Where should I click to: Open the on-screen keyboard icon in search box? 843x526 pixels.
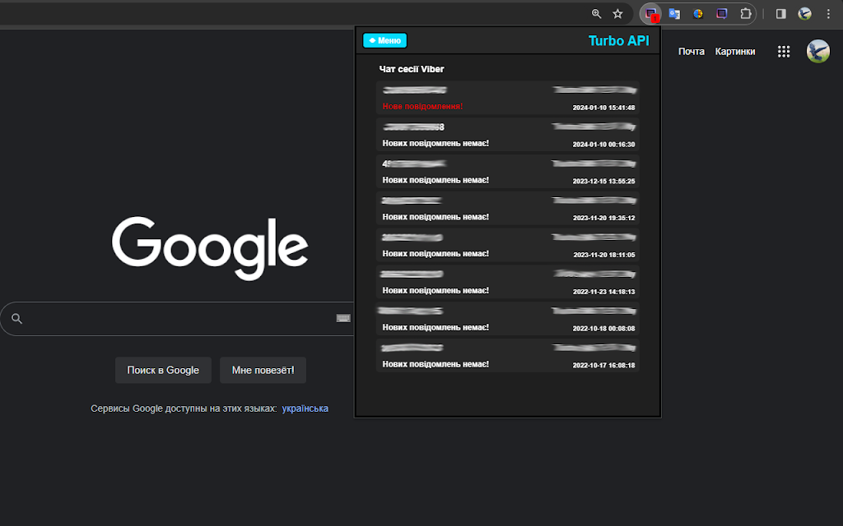(x=343, y=318)
